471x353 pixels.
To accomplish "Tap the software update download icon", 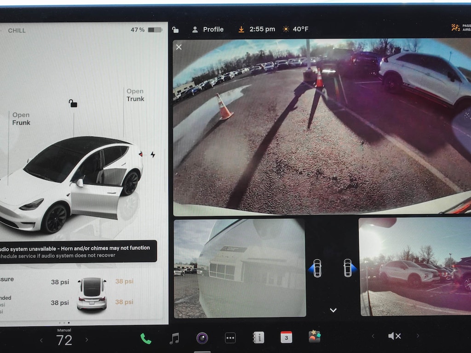I will click(x=241, y=29).
